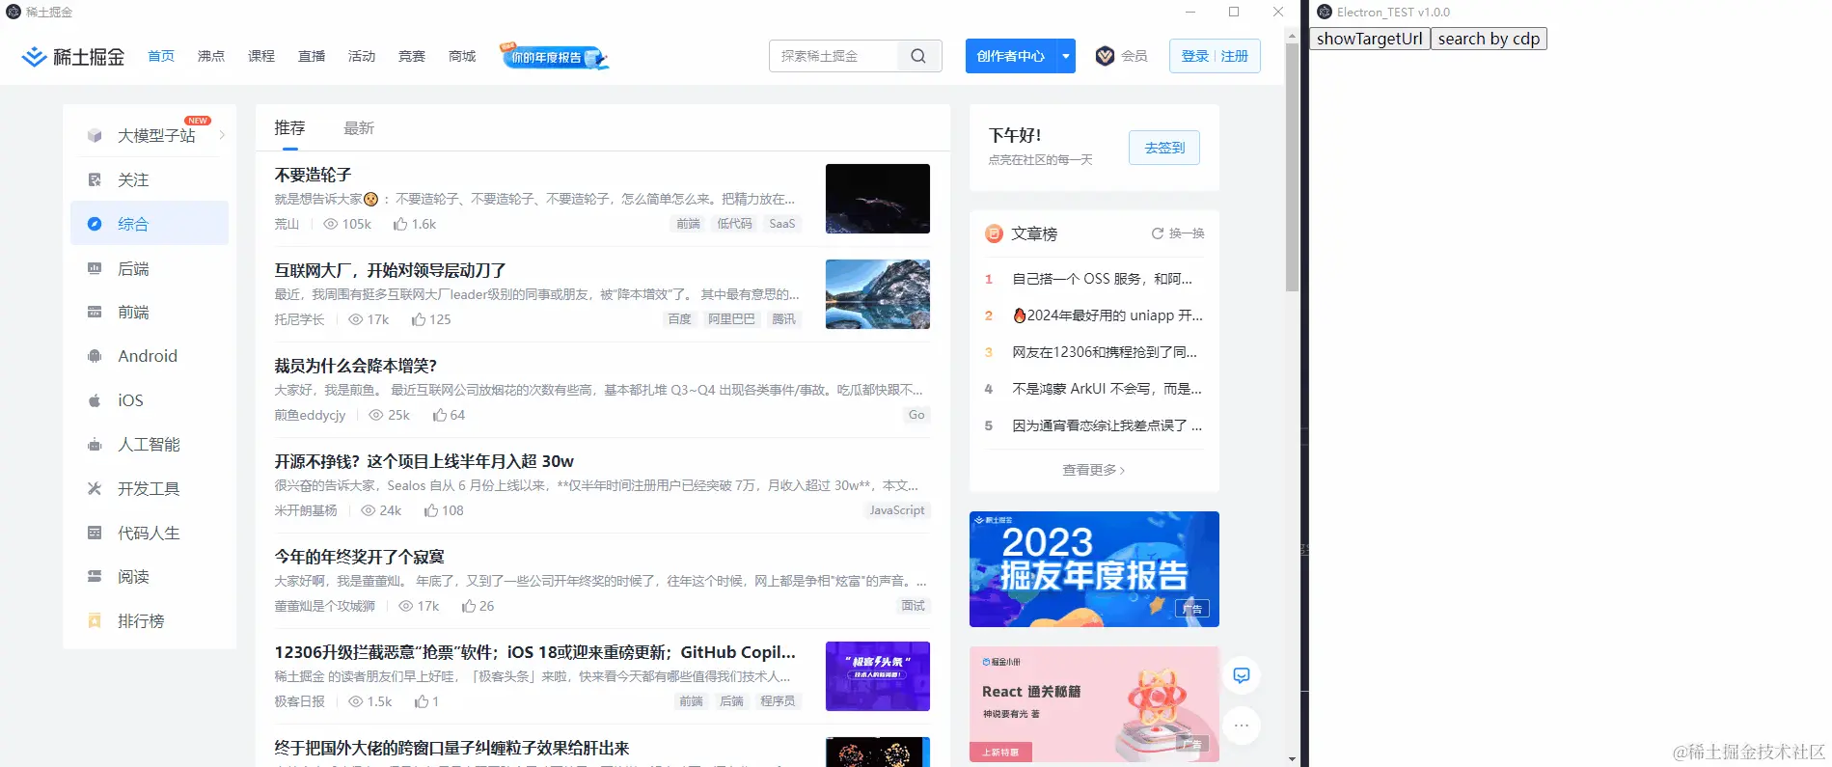Click the showTargetUrl button
Screen dimensions: 1832x767
pyautogui.click(x=1370, y=39)
